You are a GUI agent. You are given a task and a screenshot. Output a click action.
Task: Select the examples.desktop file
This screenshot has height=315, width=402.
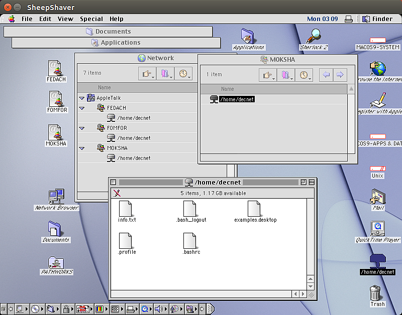(255, 212)
